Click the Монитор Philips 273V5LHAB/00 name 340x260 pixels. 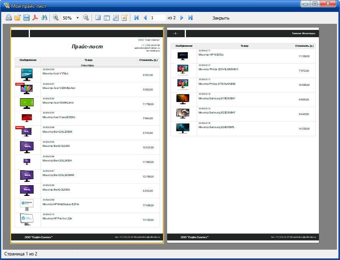pos(217,84)
